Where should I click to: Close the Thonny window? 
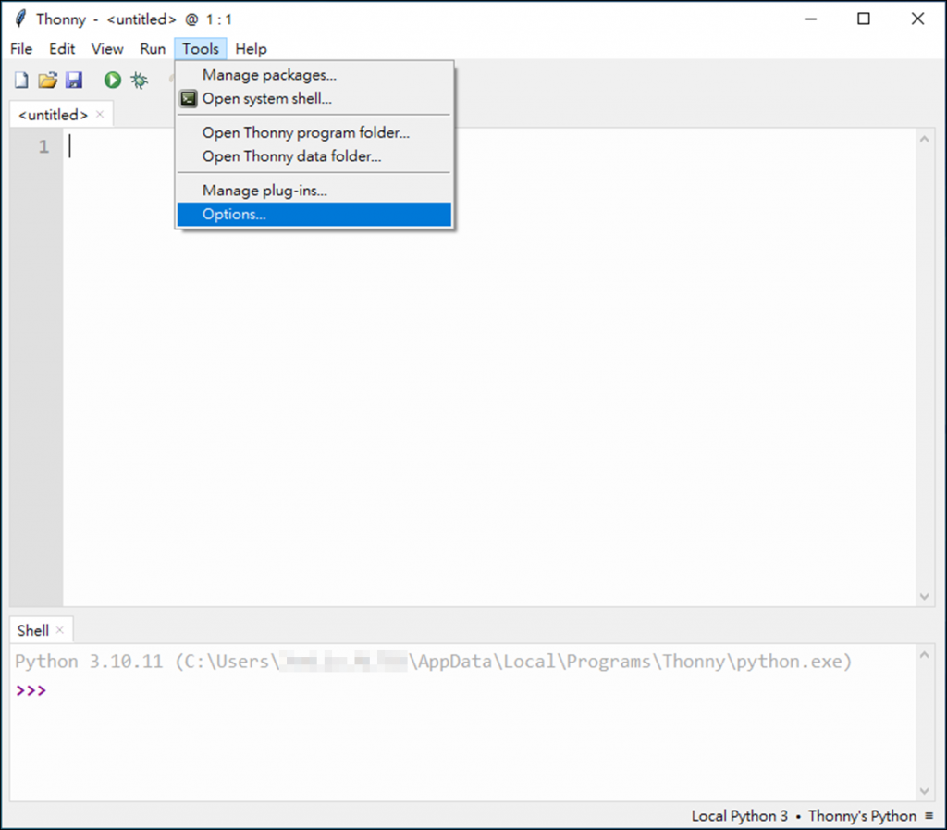(917, 19)
